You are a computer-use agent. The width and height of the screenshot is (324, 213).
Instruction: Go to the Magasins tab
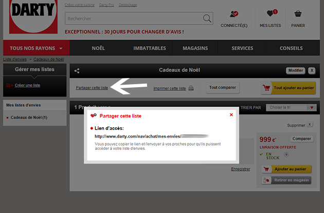[x=195, y=48]
